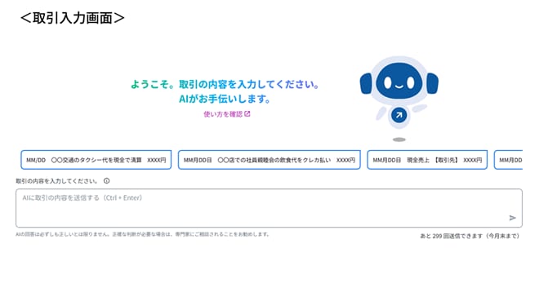Click the ようこそ welcome headline
Screen dimensions: 535x301
coord(225,84)
